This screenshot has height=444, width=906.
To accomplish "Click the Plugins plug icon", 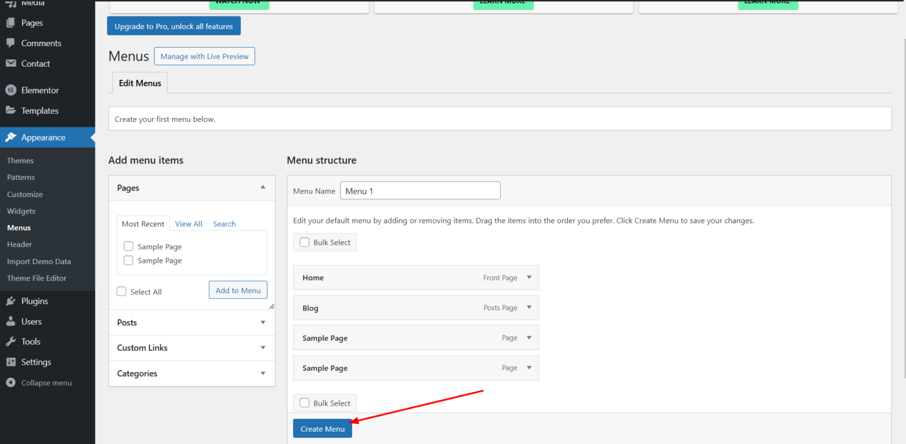I will [11, 301].
